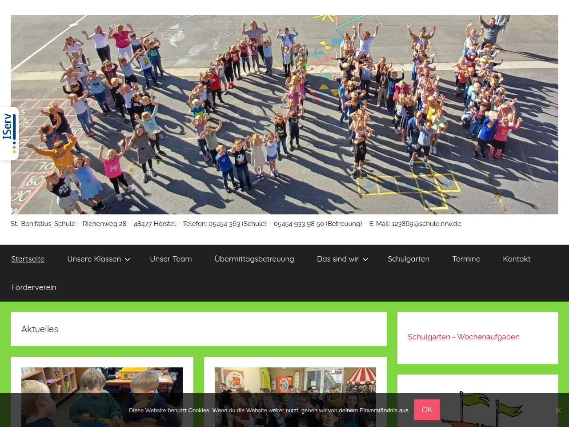Expand the Das sind wir submenu arrow
The image size is (569, 427).
(x=365, y=259)
